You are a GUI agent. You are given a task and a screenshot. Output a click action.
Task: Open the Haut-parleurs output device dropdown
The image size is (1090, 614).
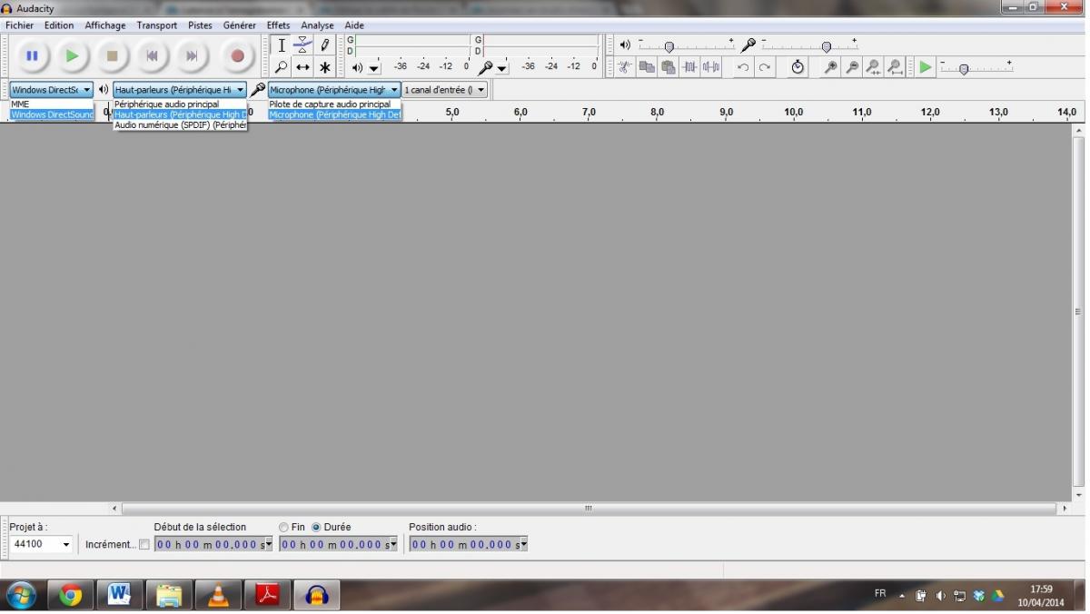point(180,90)
